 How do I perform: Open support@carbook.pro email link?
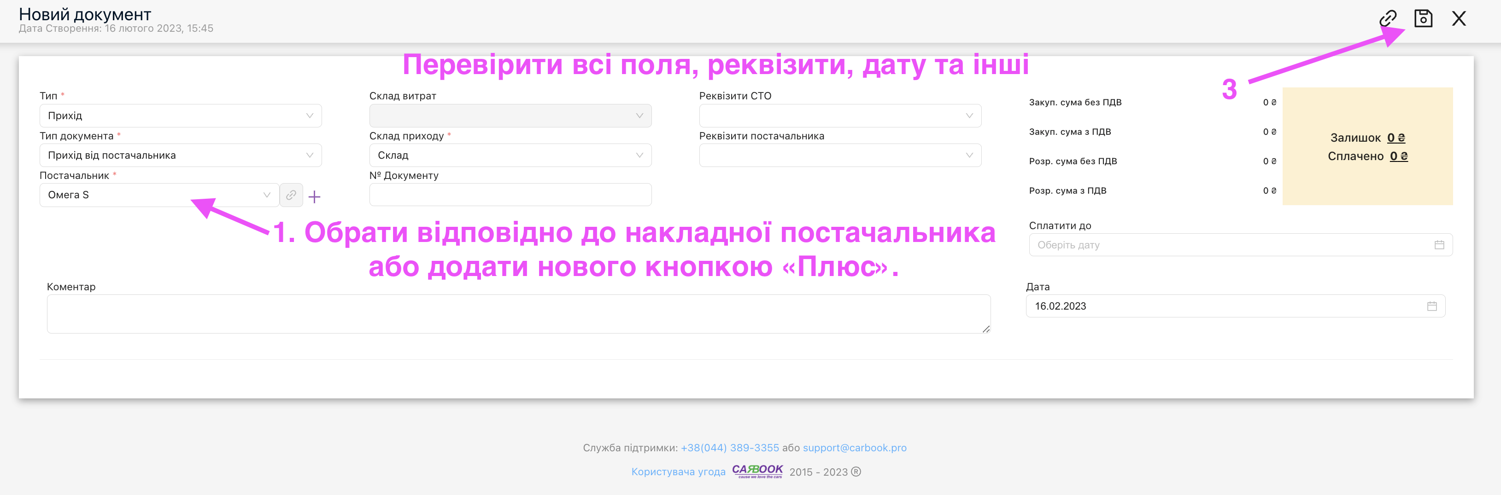pyautogui.click(x=854, y=447)
